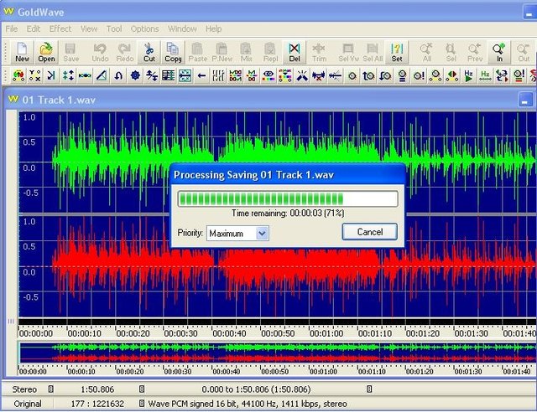Click the Trim toolbar button
This screenshot has width=537, height=412.
[x=319, y=52]
